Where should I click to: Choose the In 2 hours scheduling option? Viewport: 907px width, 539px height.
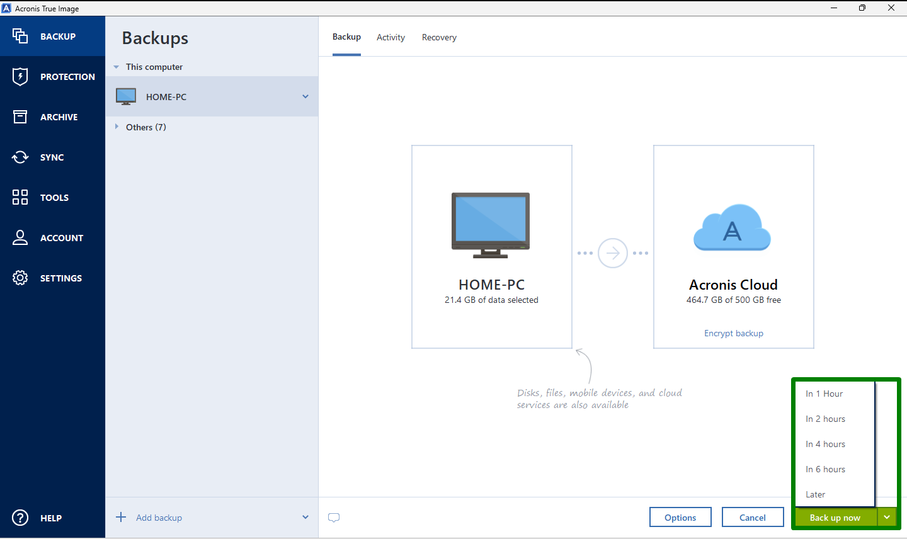(825, 419)
